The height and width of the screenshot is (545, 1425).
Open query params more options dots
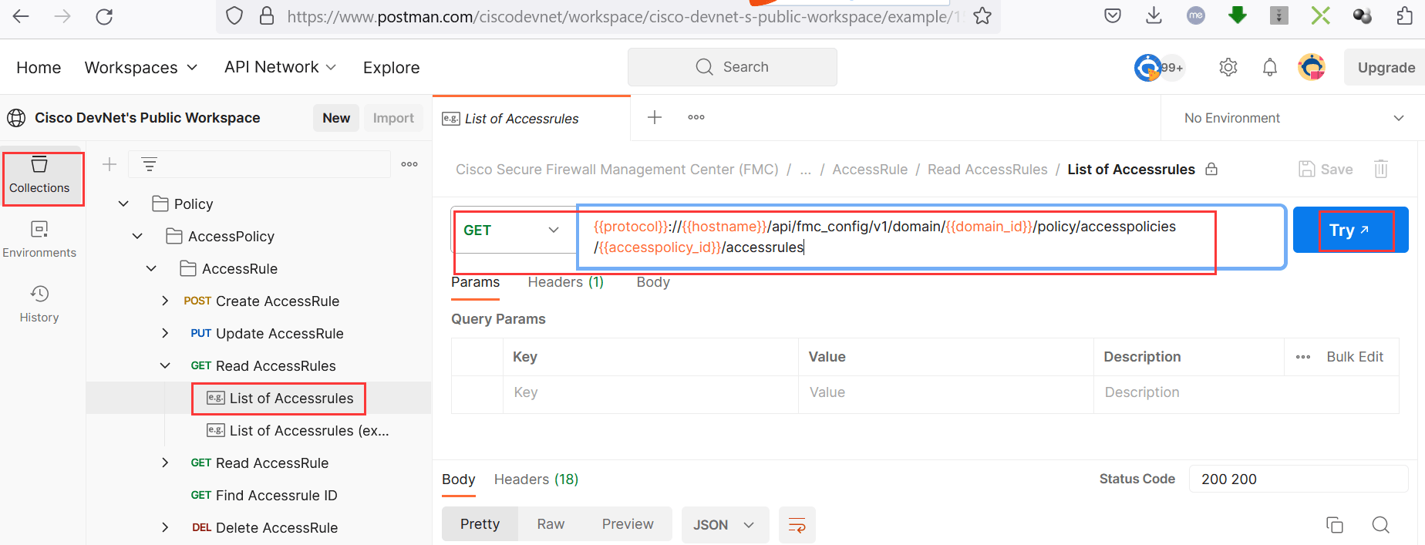point(1303,357)
